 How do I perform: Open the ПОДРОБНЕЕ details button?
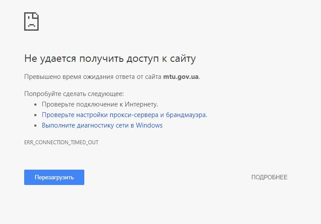click(x=269, y=177)
